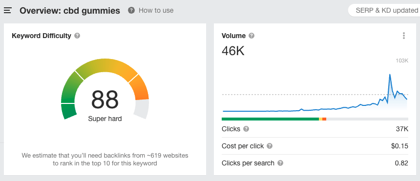Click the grey segment of the clicks bar

point(367,119)
